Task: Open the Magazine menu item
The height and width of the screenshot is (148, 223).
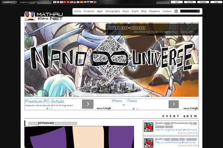Action: point(154,11)
